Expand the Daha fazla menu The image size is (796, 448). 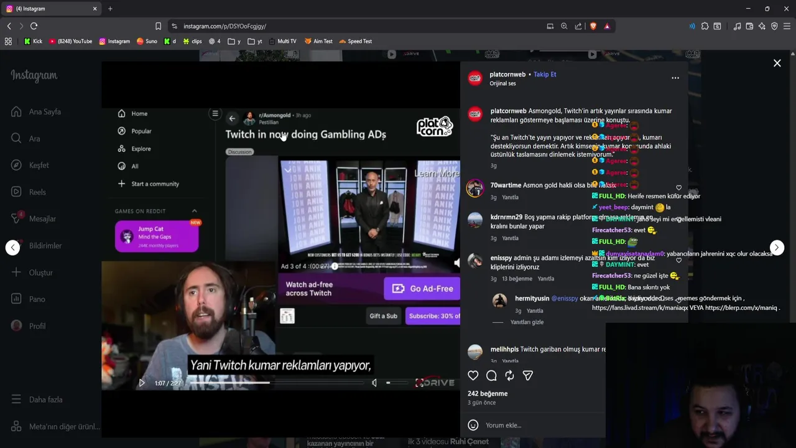[37, 399]
